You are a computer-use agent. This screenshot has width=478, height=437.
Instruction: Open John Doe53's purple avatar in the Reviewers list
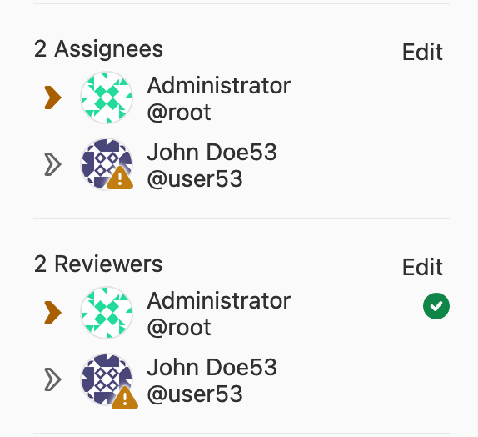pyautogui.click(x=107, y=379)
